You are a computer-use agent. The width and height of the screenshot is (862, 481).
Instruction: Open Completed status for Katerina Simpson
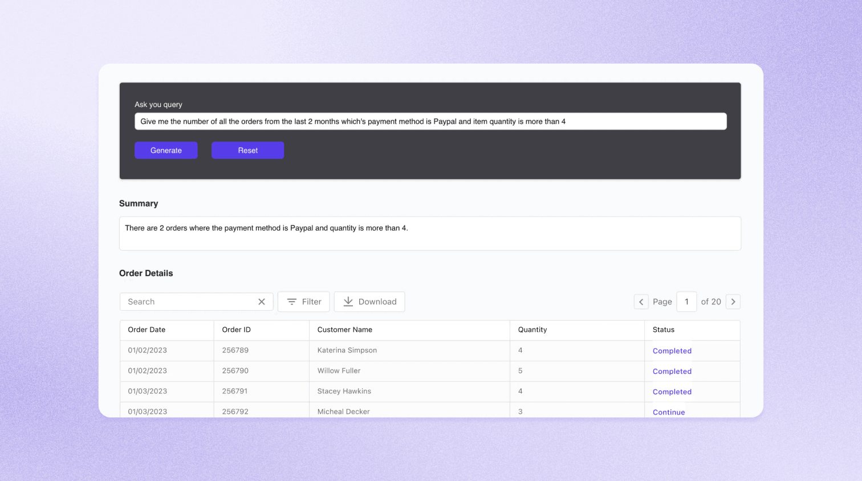coord(672,351)
